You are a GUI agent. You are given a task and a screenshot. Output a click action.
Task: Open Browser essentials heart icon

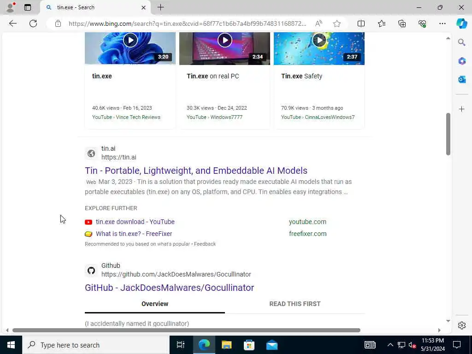click(x=422, y=24)
